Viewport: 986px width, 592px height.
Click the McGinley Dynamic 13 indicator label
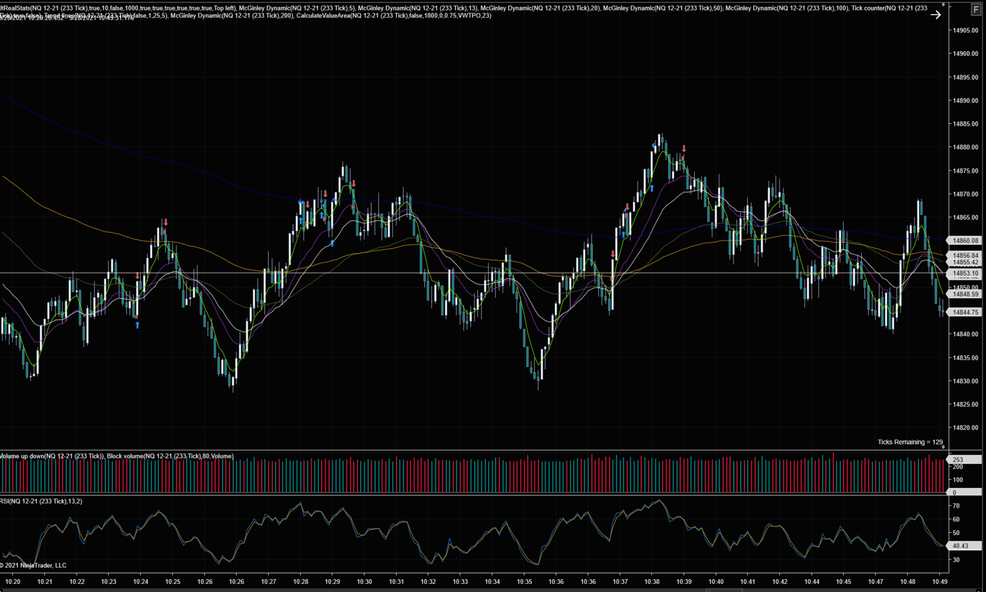tap(417, 8)
